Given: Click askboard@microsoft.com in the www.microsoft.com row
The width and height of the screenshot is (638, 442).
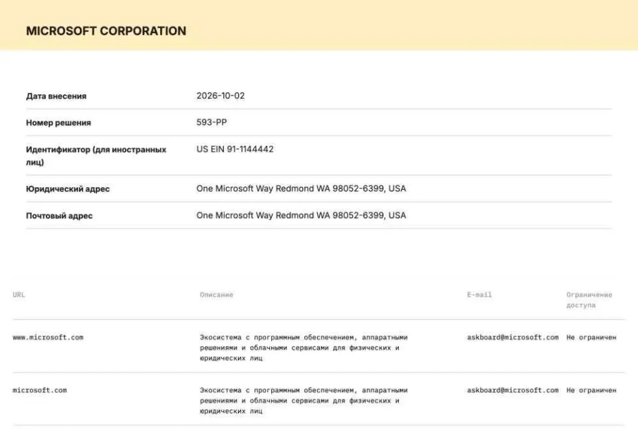Looking at the screenshot, I should point(512,337).
